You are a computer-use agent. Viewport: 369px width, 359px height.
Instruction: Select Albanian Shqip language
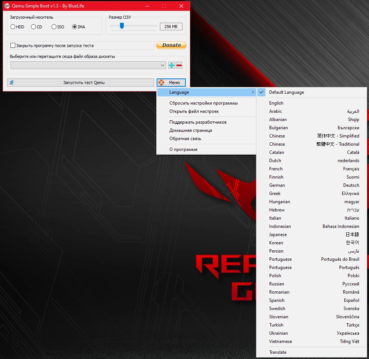click(x=311, y=120)
